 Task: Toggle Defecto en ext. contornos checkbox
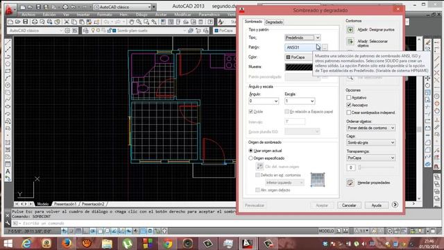click(x=257, y=175)
